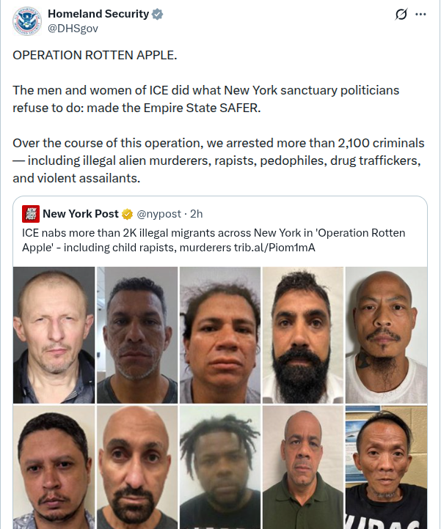Image resolution: width=441 pixels, height=529 pixels.
Task: Open the mugshot of man in green polo
Action: click(x=303, y=467)
